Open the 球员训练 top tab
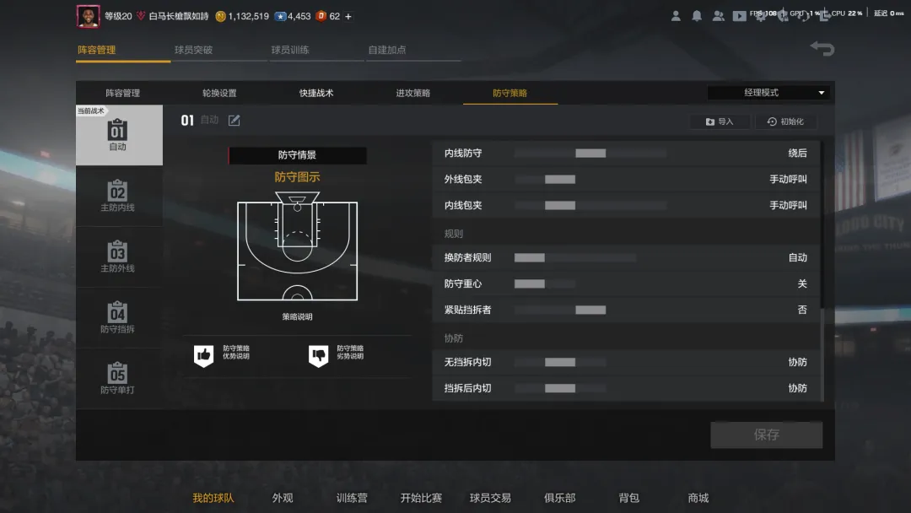 pos(290,50)
